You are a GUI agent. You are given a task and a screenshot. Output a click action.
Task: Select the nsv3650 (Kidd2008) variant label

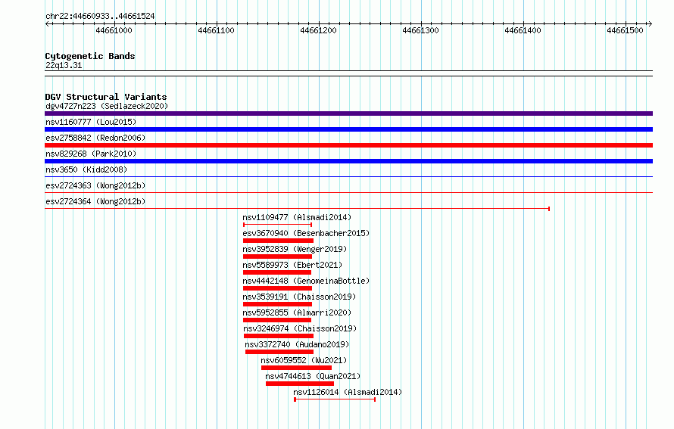(86, 169)
